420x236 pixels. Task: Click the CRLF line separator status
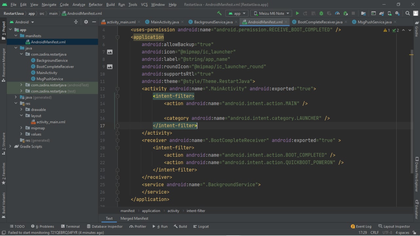point(375,232)
